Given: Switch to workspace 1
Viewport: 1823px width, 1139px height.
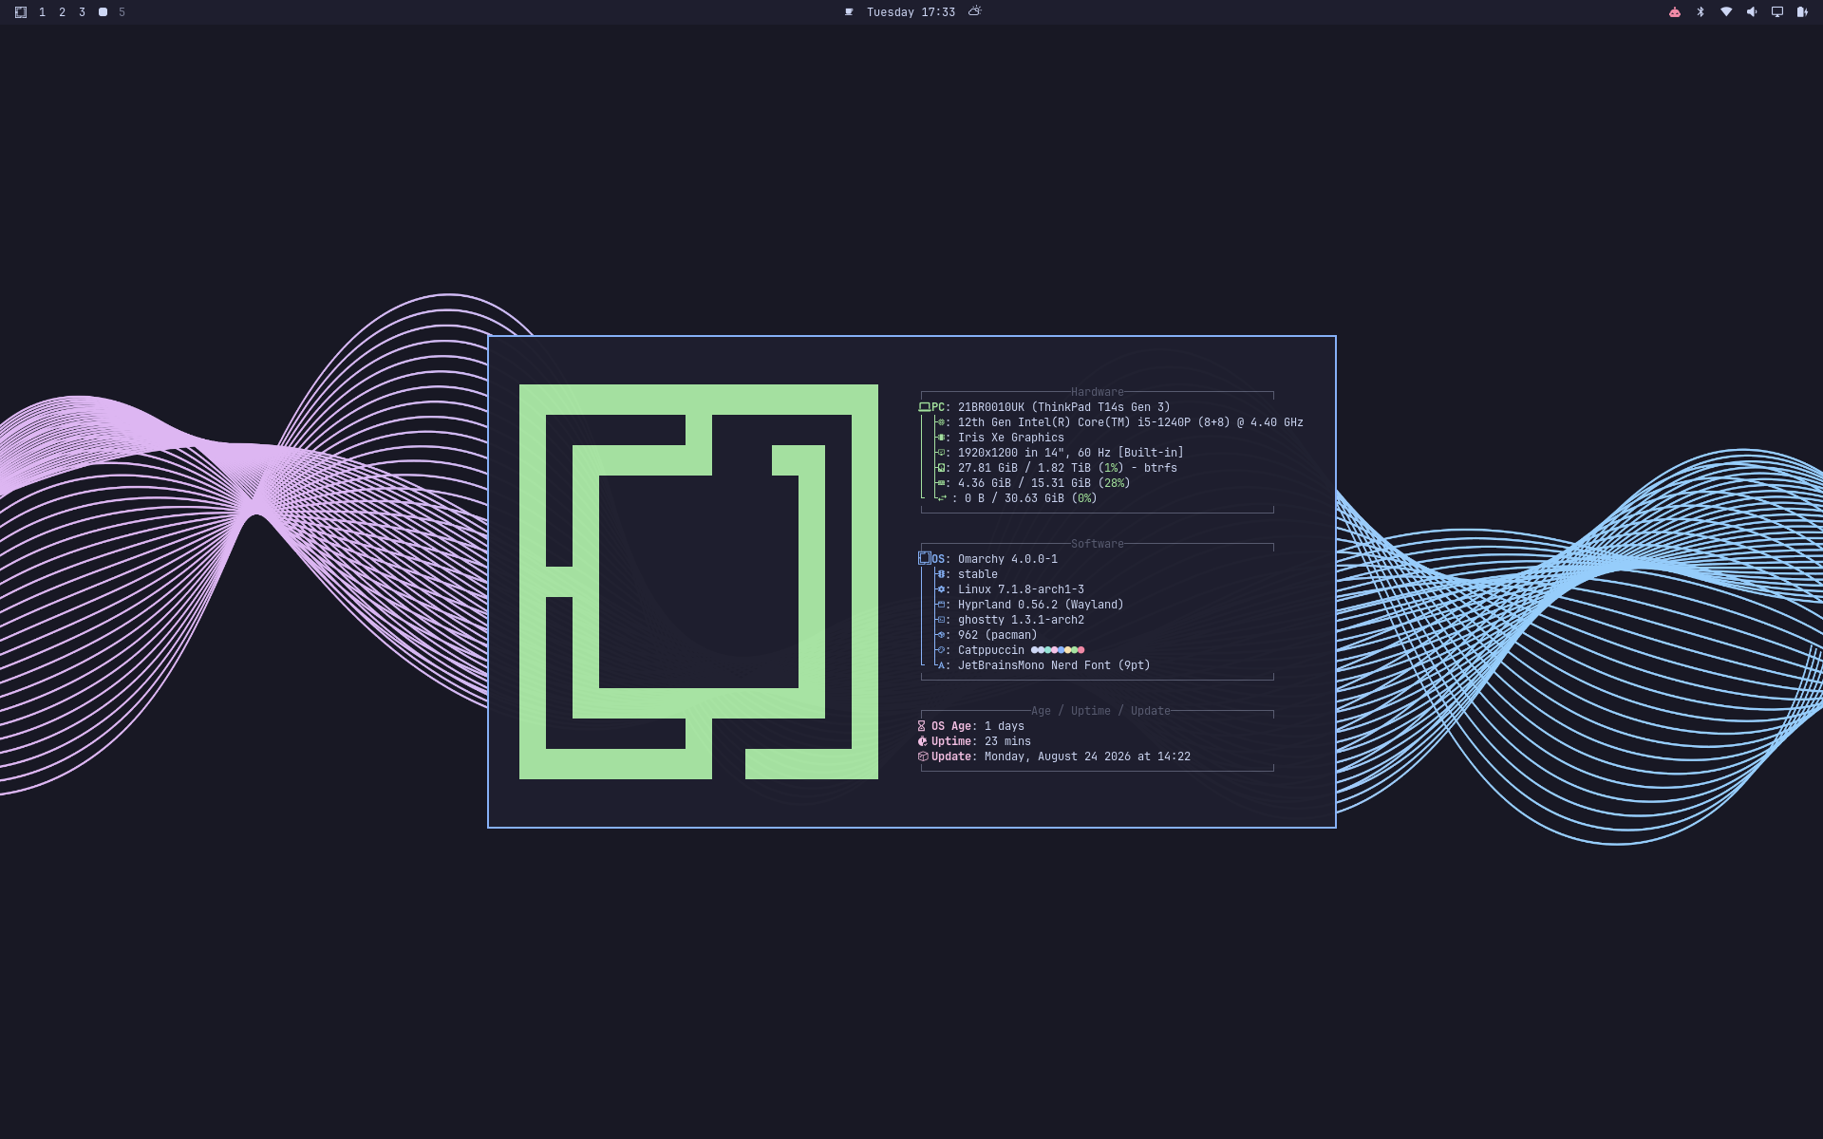Looking at the screenshot, I should tap(42, 12).
